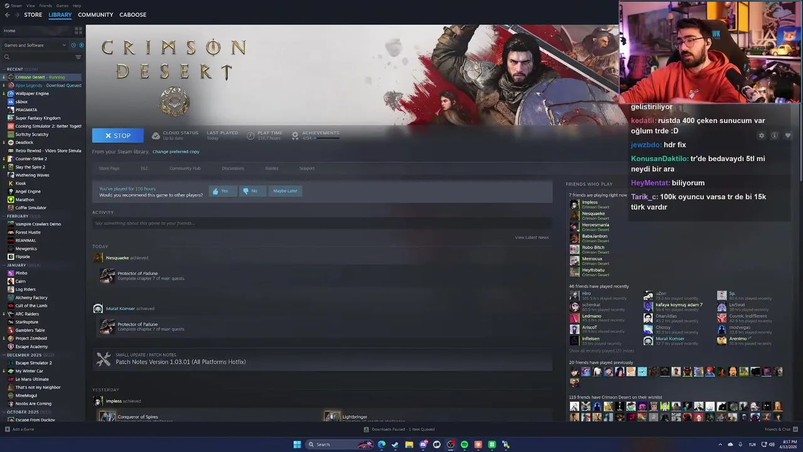803x452 pixels.
Task: Go back with the navigation arrow
Action: click(7, 14)
